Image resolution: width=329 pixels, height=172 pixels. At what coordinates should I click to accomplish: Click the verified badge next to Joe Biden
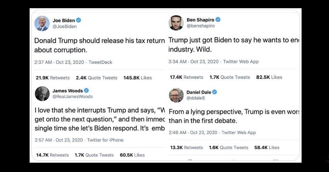[x=78, y=20]
